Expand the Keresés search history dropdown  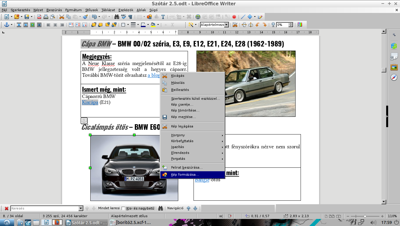coord(81,208)
